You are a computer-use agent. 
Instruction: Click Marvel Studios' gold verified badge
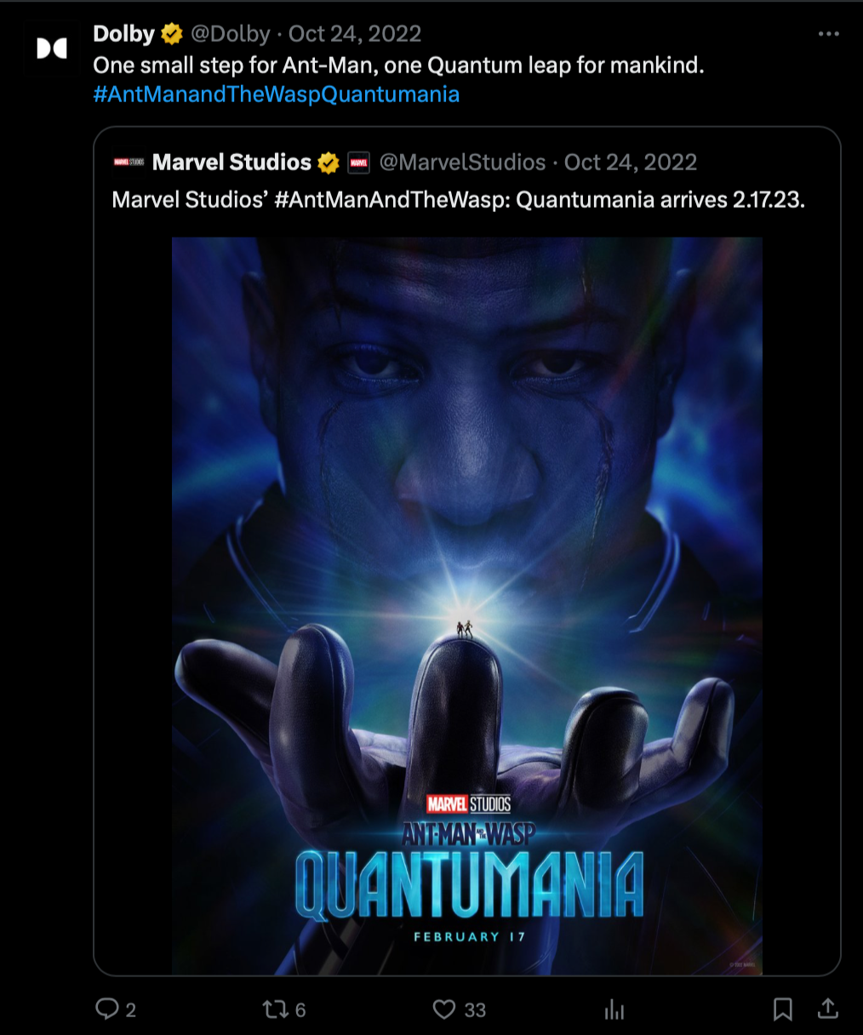tap(329, 163)
